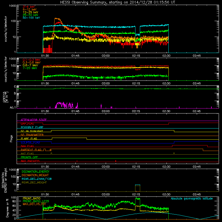222x222 pixels.
Task: Click the 01:45 time tick under the keV panel
Action: click(75, 56)
